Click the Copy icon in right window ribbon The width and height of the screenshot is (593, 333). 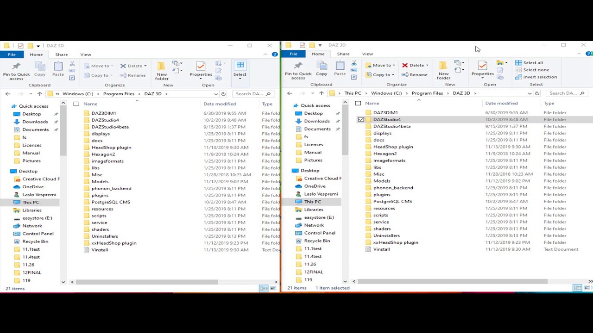tap(322, 69)
